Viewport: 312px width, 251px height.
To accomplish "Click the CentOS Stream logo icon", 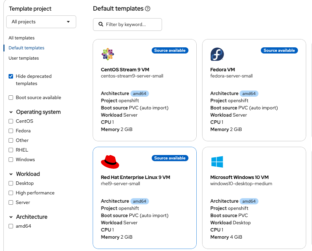I will point(108,54).
